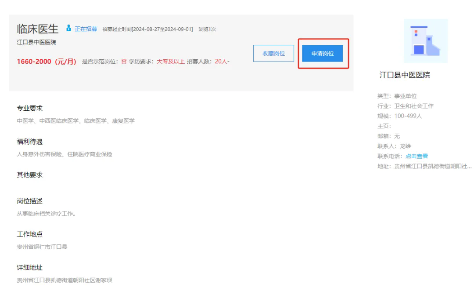Click the 申请岗位 blue button
Screen dimensions: 474x295
tap(323, 54)
